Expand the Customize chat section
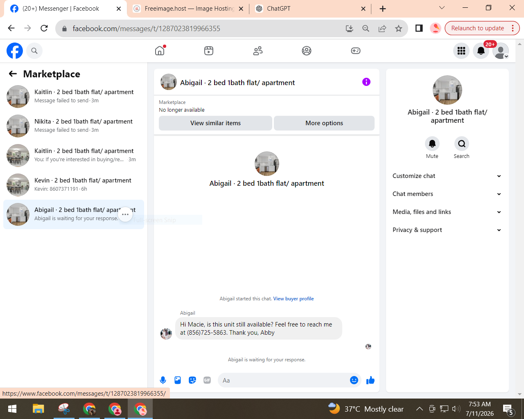The image size is (524, 419). click(447, 176)
